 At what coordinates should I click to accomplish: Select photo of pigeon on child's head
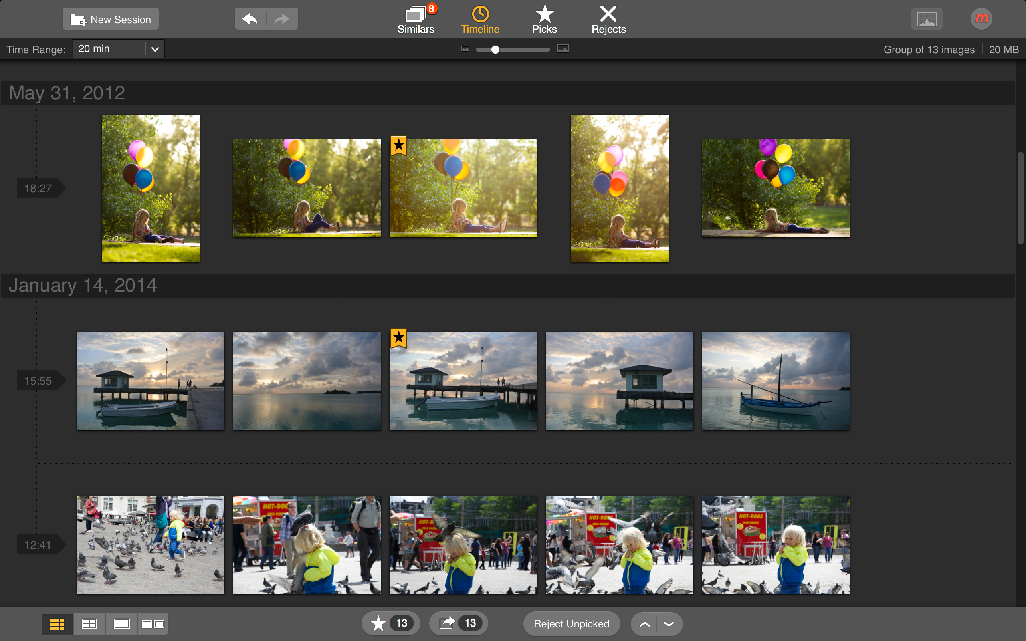click(307, 545)
